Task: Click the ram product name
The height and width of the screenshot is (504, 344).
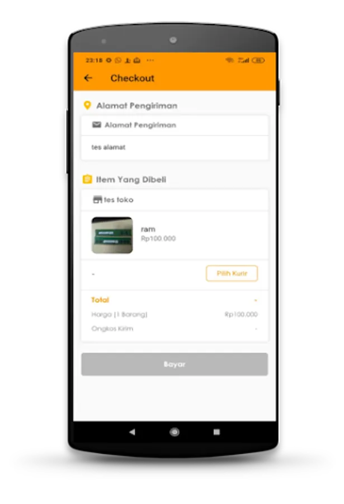Action: point(148,229)
